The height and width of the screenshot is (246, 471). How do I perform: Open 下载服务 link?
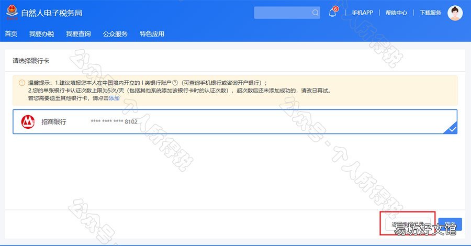[x=431, y=13]
